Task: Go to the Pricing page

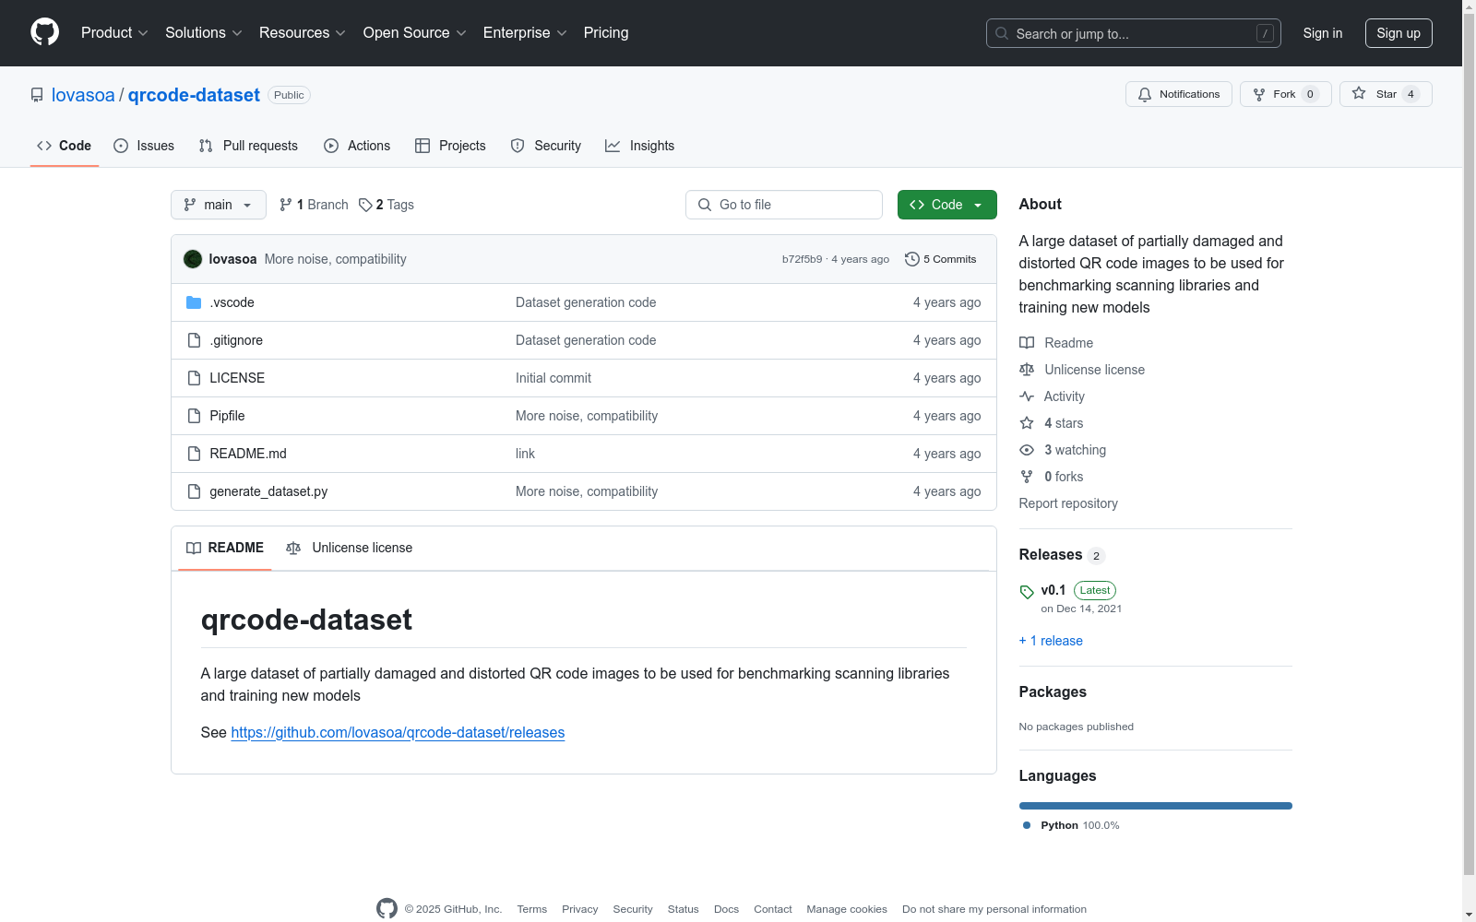Action: (606, 33)
